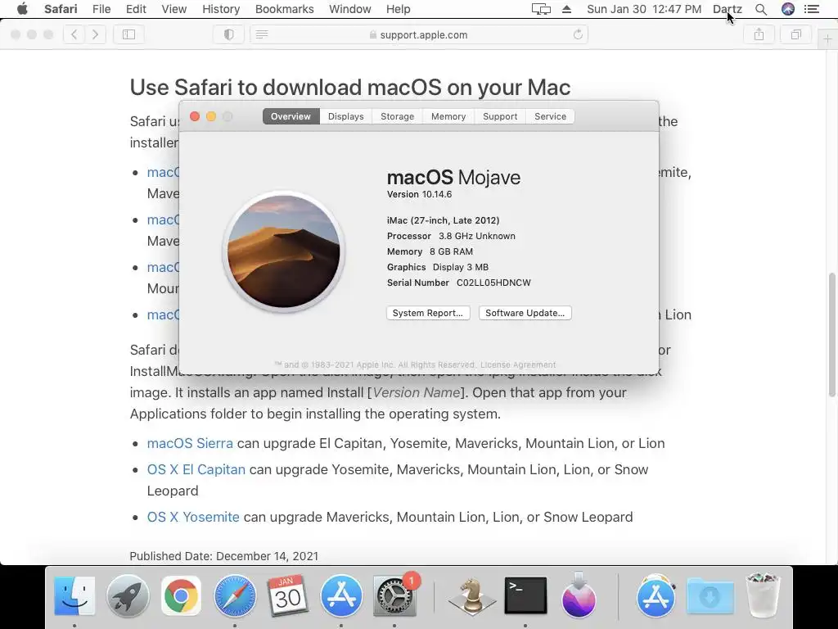Launch the Chess app from Dock
838x629 pixels.
click(472, 596)
